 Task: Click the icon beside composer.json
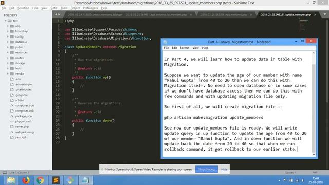point(12,105)
